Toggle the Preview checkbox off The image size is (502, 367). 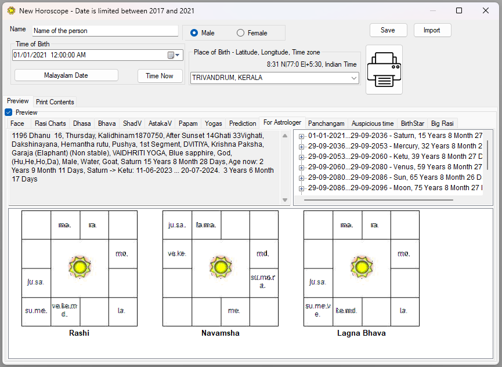8,112
